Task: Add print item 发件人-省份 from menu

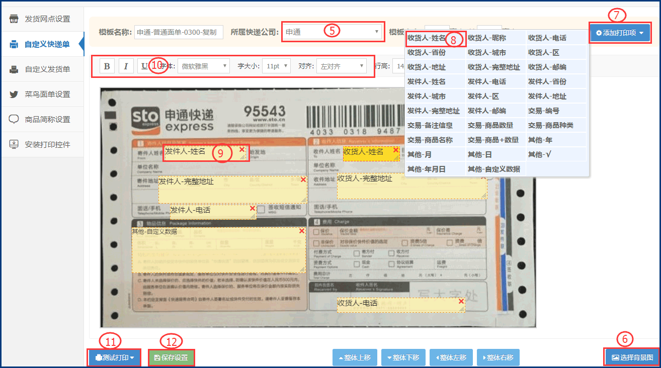Action: (556, 81)
